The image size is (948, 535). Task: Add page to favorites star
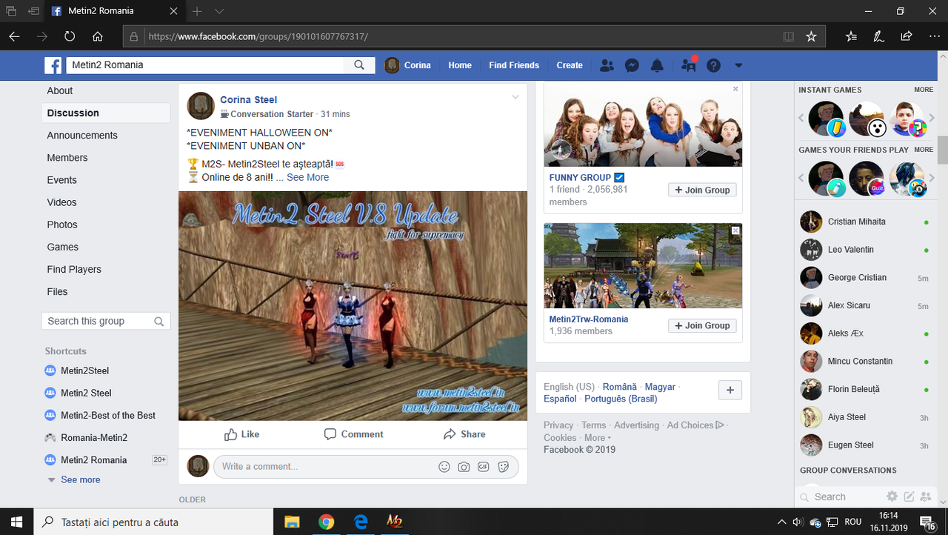(x=811, y=36)
